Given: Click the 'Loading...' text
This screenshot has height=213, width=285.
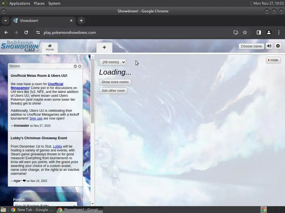Looking at the screenshot, I should [115, 72].
